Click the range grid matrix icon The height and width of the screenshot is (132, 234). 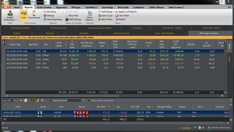click(33, 100)
